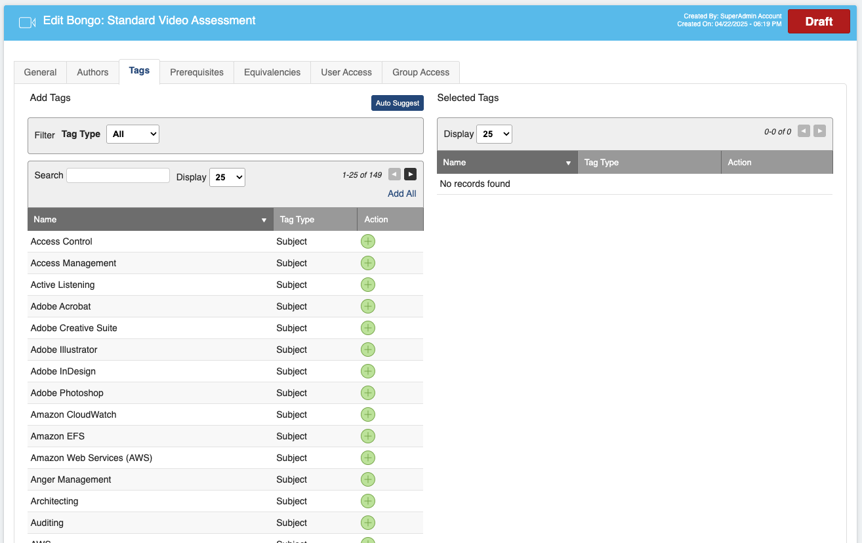This screenshot has width=862, height=543.
Task: Click the red Draft status button
Action: pyautogui.click(x=819, y=22)
